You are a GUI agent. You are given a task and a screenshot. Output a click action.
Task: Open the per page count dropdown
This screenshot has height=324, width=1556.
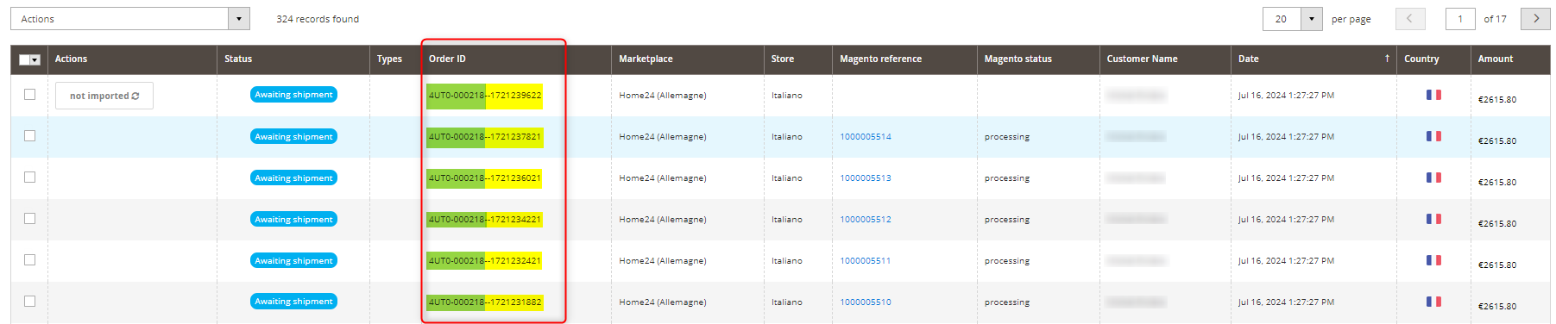[x=1311, y=19]
